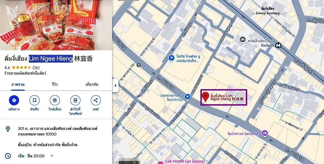The image size is (324, 164).
Task: Click the ไชน่าทาวน์ (เยาวราช) camera attraction marker
Action: pos(265,134)
